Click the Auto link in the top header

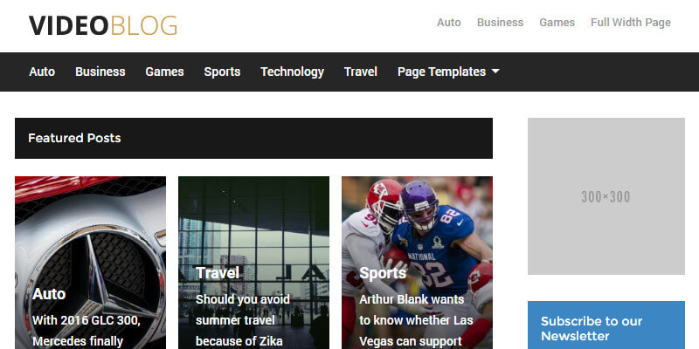[x=449, y=23]
